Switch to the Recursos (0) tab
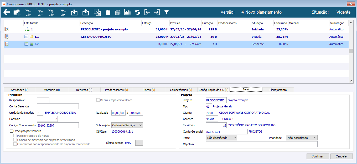Viewport: 357px width, 164px height. pos(84,90)
